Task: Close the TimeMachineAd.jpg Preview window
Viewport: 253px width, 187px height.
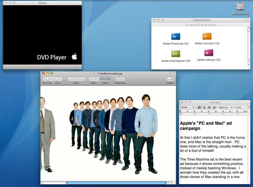Action: click(43, 74)
